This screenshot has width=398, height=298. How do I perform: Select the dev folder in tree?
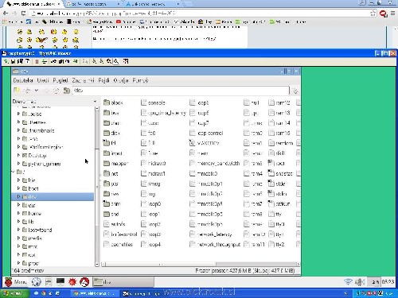click(x=53, y=196)
